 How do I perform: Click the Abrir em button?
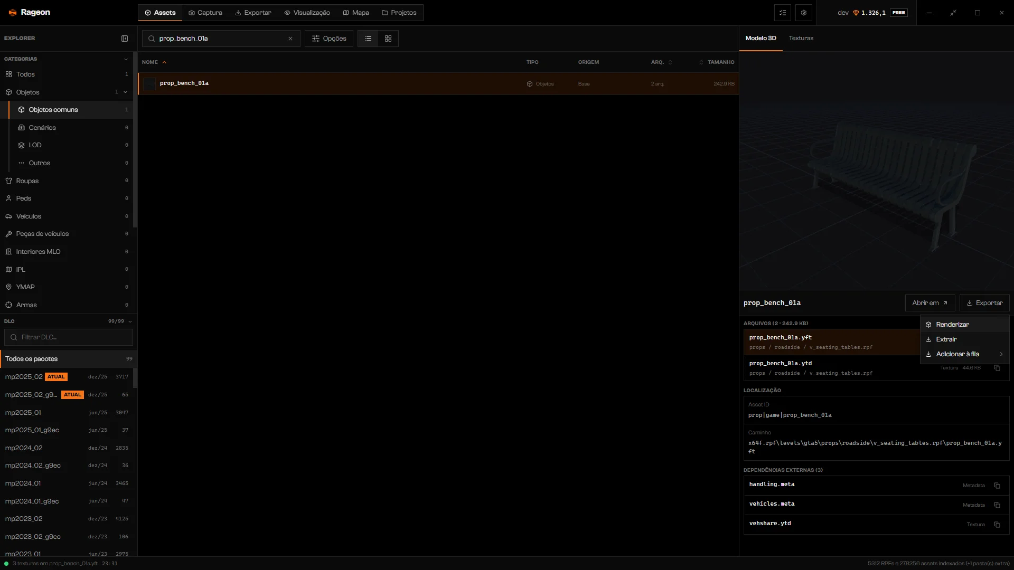click(930, 303)
